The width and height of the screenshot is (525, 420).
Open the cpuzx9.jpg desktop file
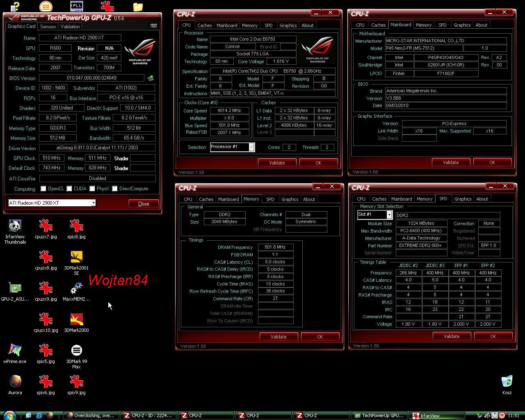46,292
